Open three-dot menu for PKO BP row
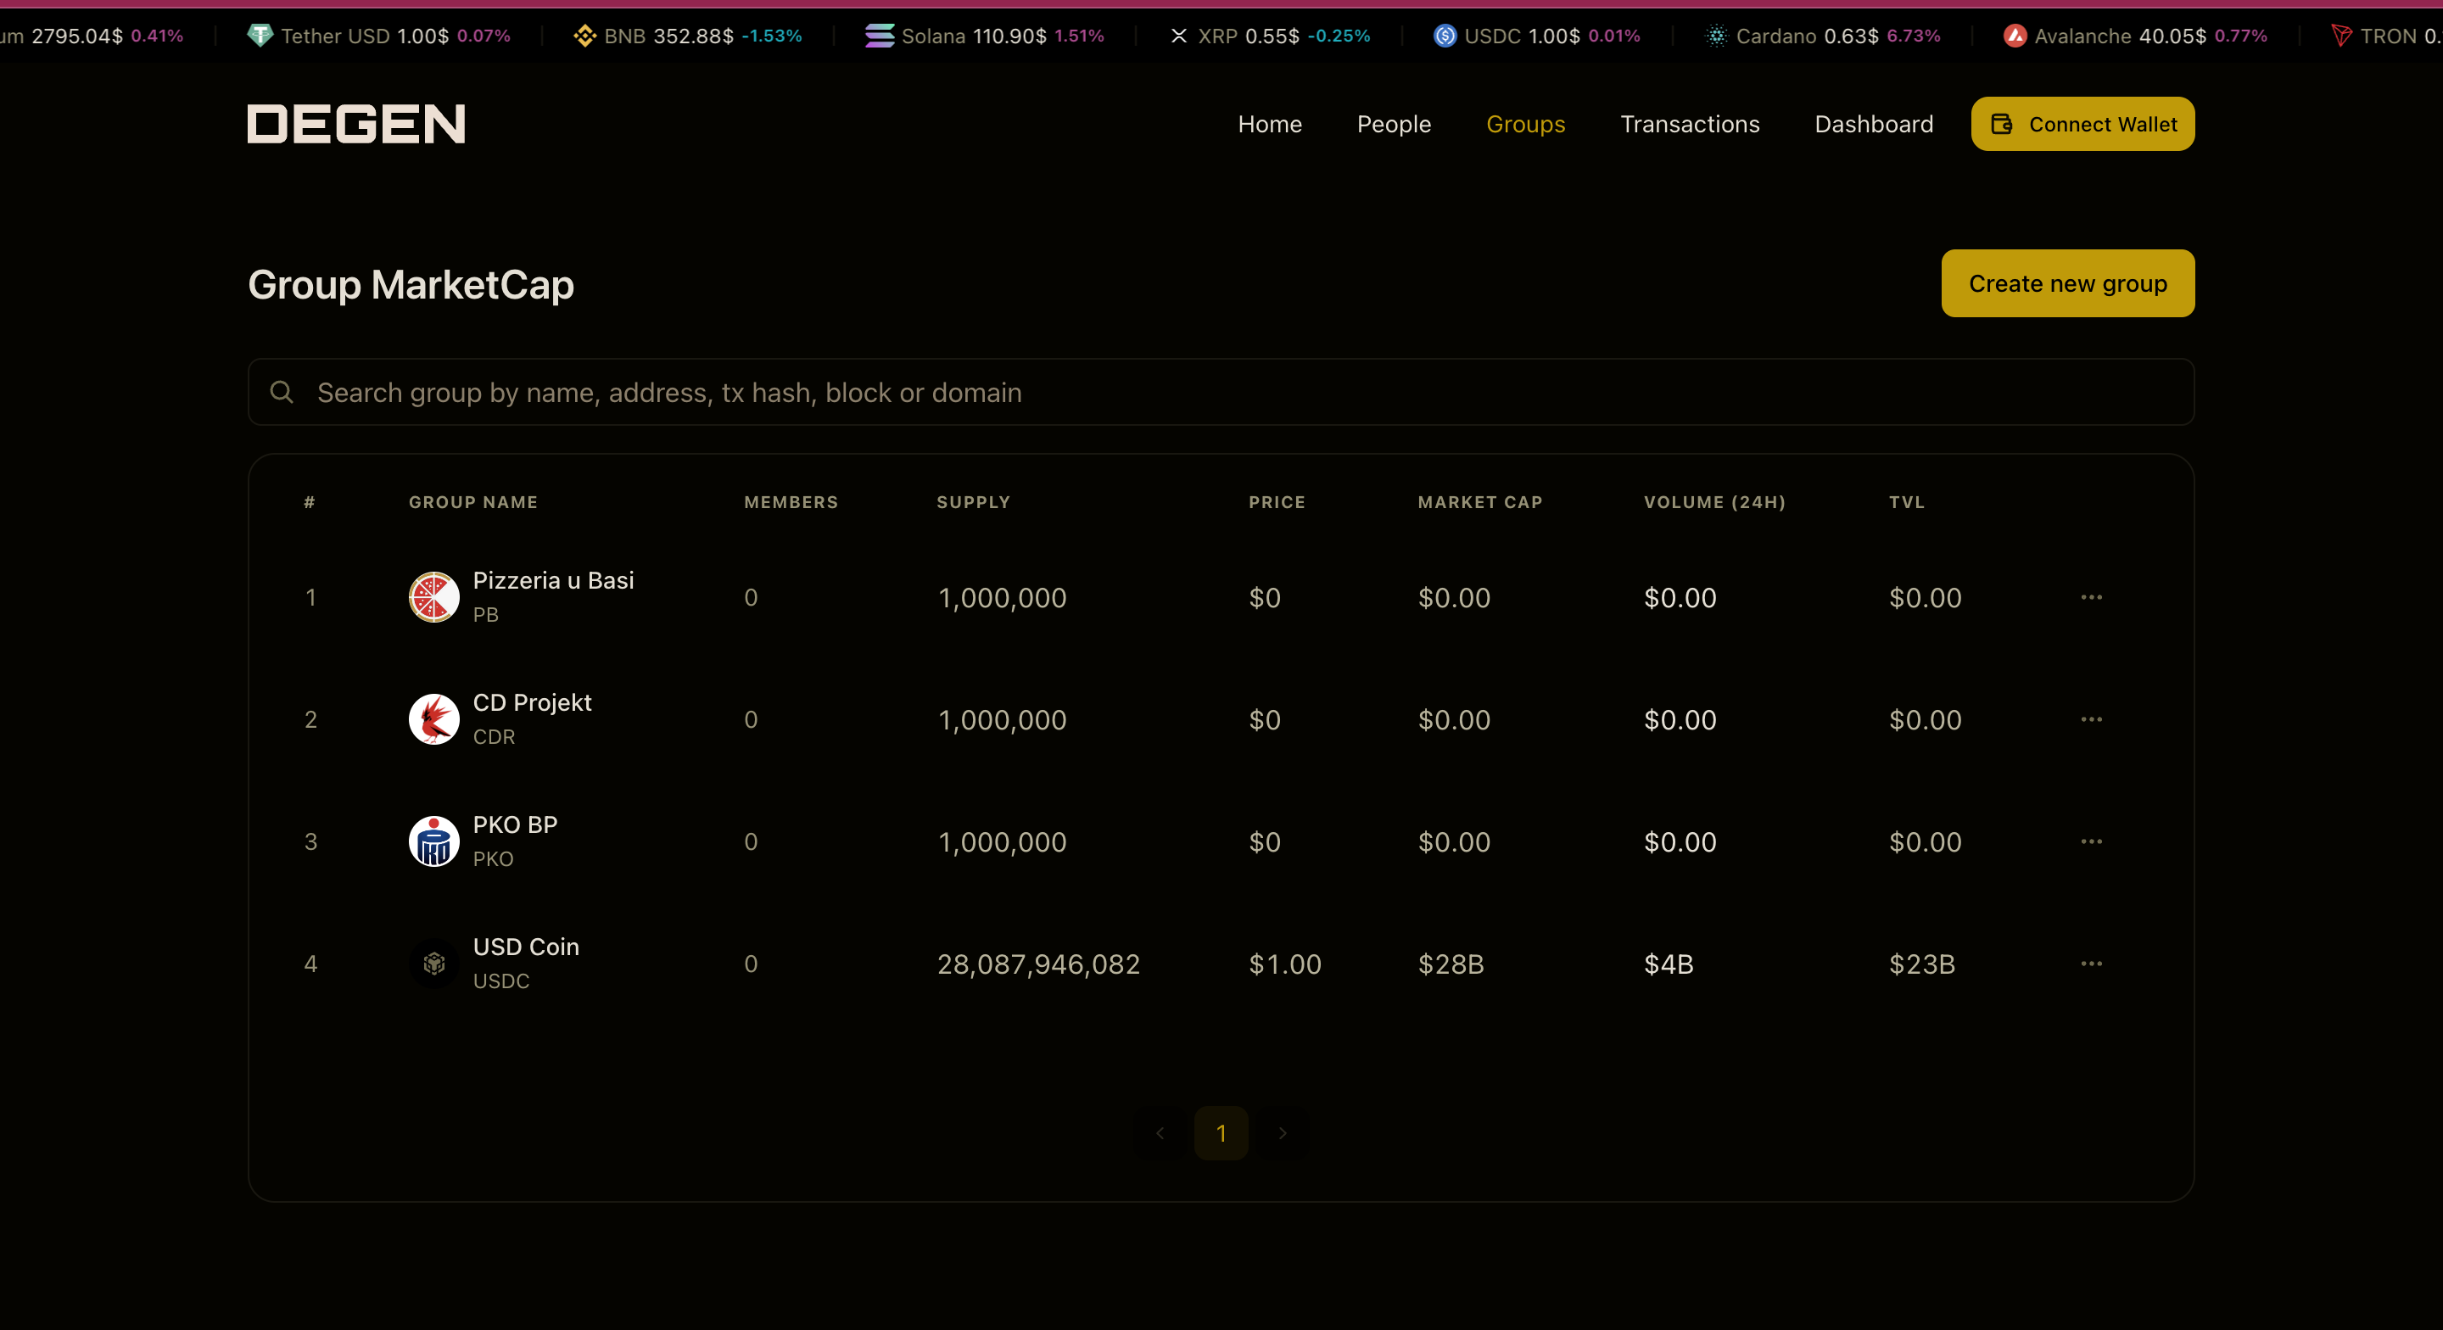Screen dimensions: 2443x1330 pos(2091,841)
